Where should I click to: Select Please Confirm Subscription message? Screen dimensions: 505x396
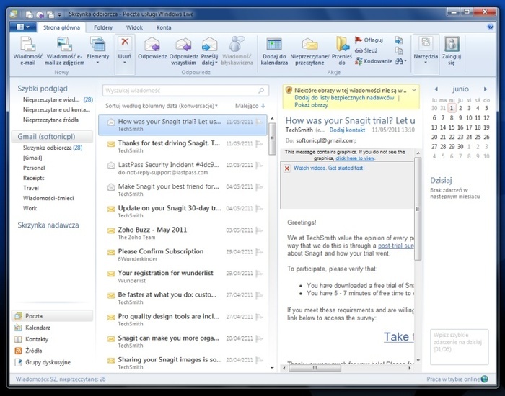pyautogui.click(x=183, y=254)
